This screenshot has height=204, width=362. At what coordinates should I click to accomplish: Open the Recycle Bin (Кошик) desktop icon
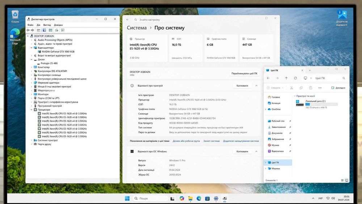(x=15, y=16)
